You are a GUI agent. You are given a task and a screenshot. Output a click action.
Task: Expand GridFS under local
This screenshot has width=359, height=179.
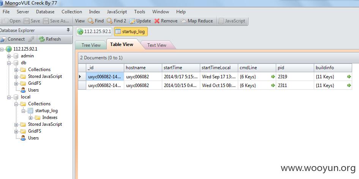(16, 131)
